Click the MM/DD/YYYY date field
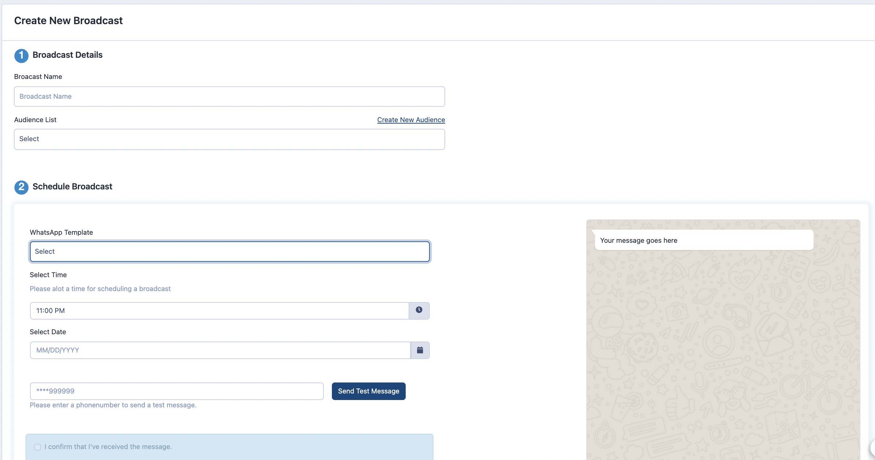 (220, 350)
